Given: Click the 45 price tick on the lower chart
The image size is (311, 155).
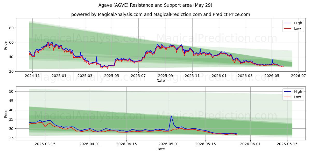Looking at the screenshot, I should pos(12,101).
